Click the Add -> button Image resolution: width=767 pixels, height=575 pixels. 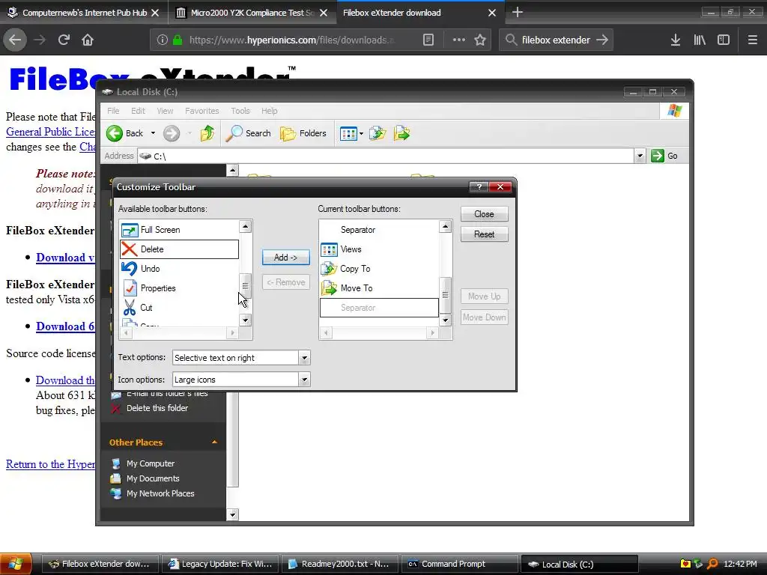[x=285, y=258]
